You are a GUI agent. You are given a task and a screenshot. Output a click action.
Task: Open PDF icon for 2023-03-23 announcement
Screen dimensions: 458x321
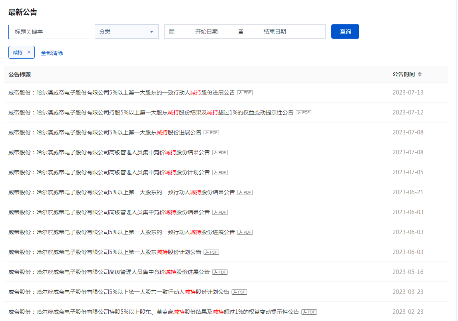click(239, 292)
